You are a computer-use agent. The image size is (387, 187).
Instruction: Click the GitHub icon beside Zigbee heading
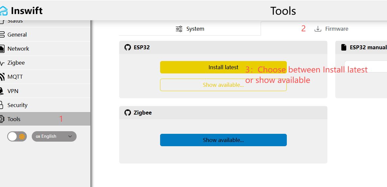[128, 113]
